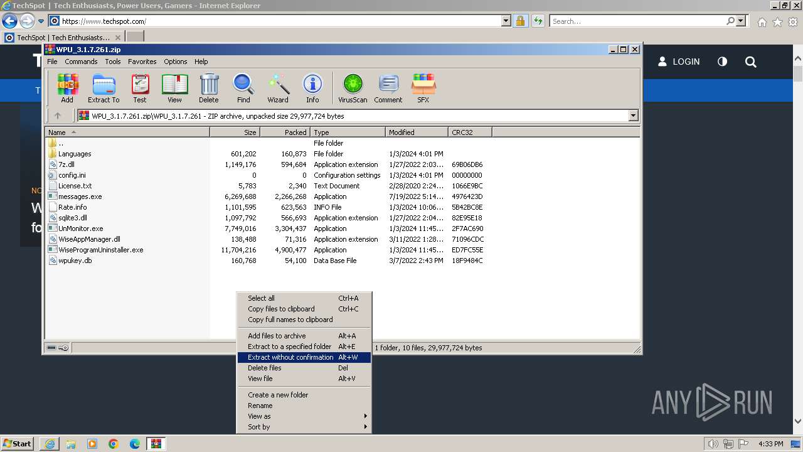Open the Favorites menu
The height and width of the screenshot is (452, 803).
142,62
